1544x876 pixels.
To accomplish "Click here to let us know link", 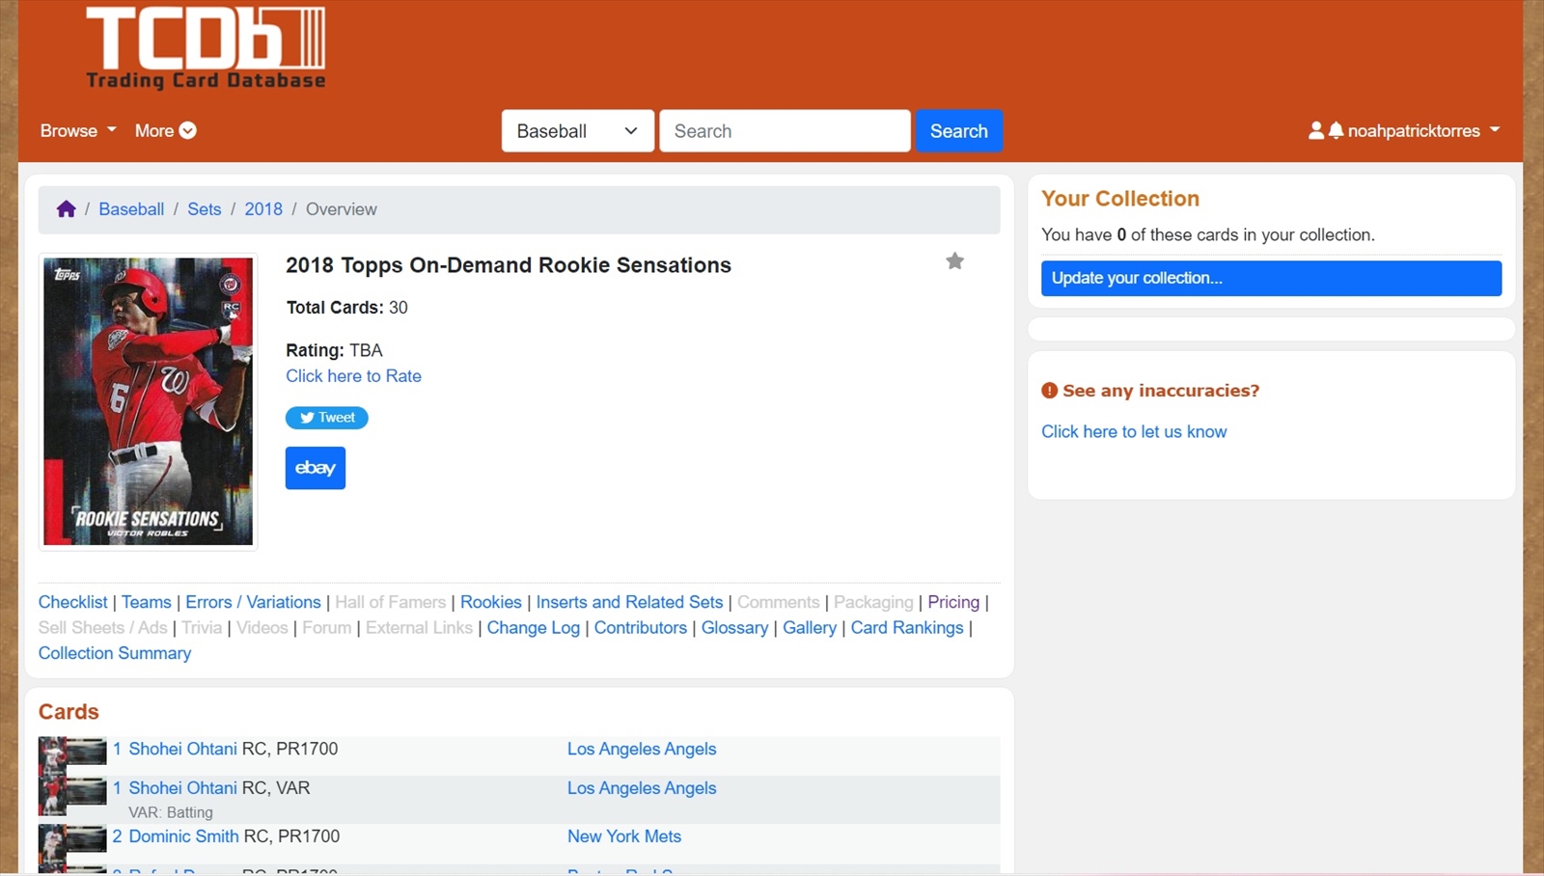I will pos(1134,432).
